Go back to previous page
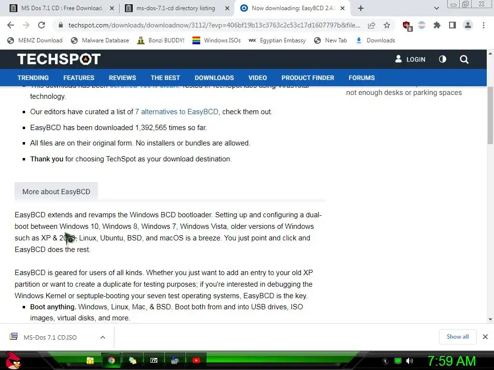This screenshot has height=370, width=494. (11, 25)
